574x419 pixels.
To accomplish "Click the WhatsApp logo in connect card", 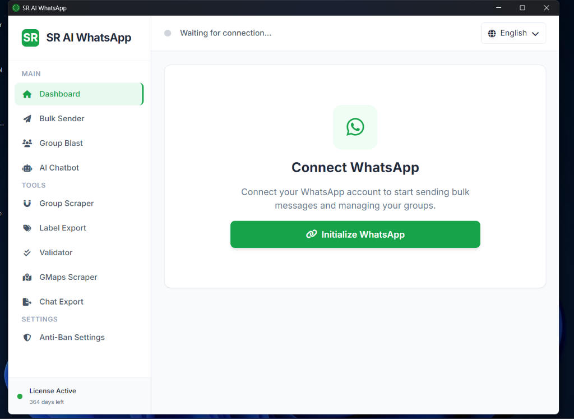I will point(355,127).
